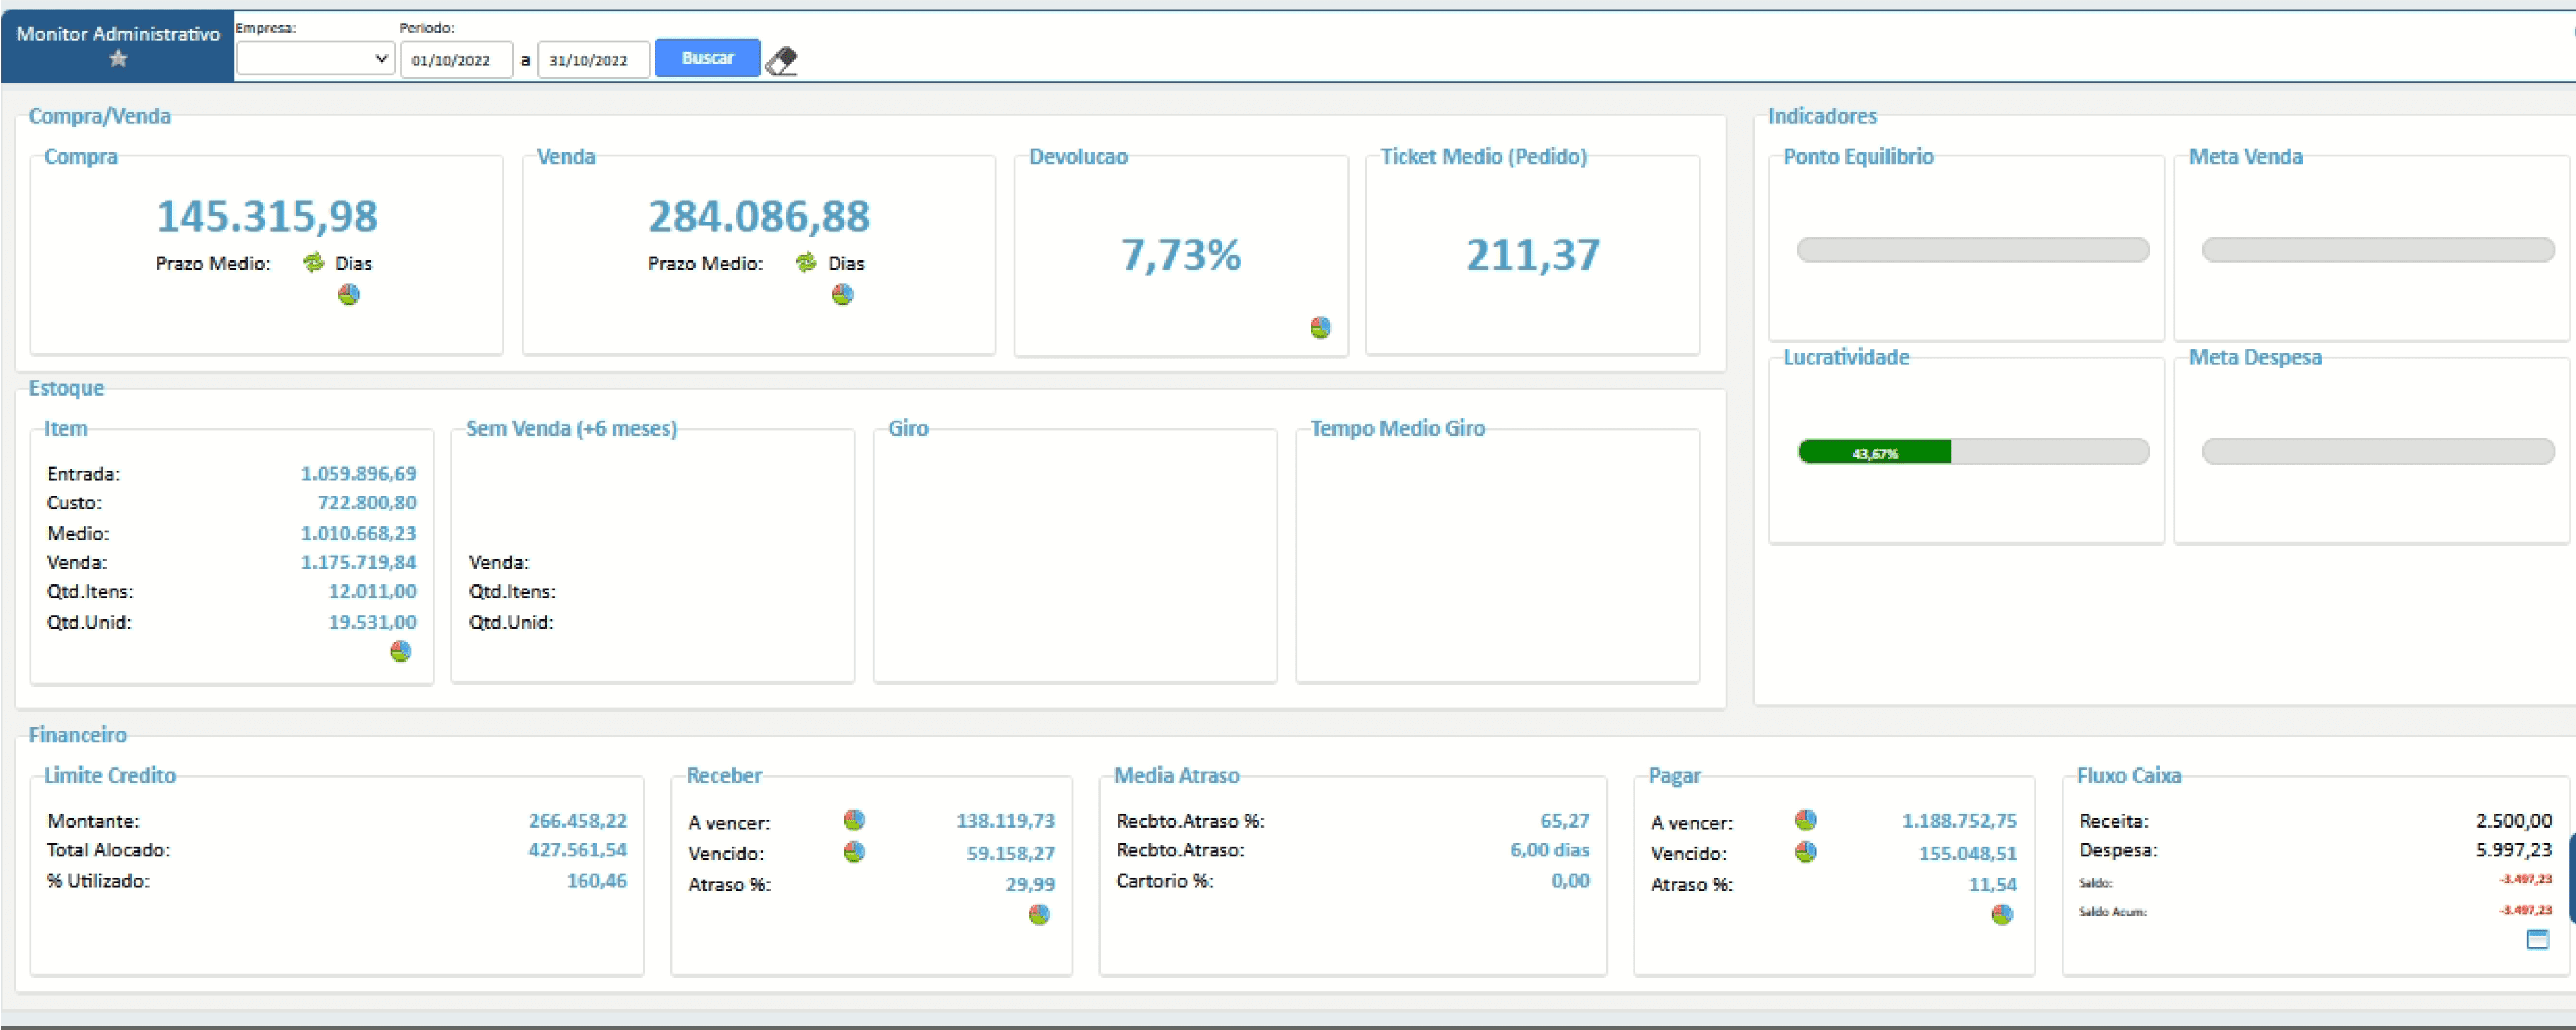Click Receber Atraso % value 29,99
Image resolution: width=2576 pixels, height=1030 pixels.
coord(1030,884)
